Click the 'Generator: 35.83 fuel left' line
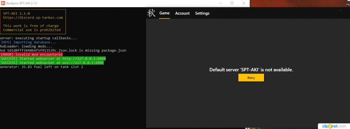350x129 pixels. [42, 67]
